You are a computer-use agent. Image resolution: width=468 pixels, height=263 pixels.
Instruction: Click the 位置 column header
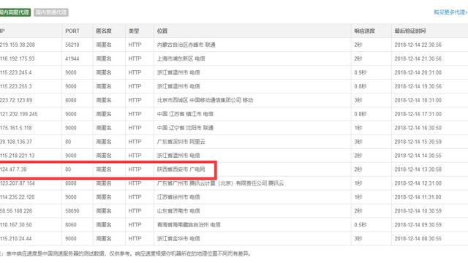162,31
